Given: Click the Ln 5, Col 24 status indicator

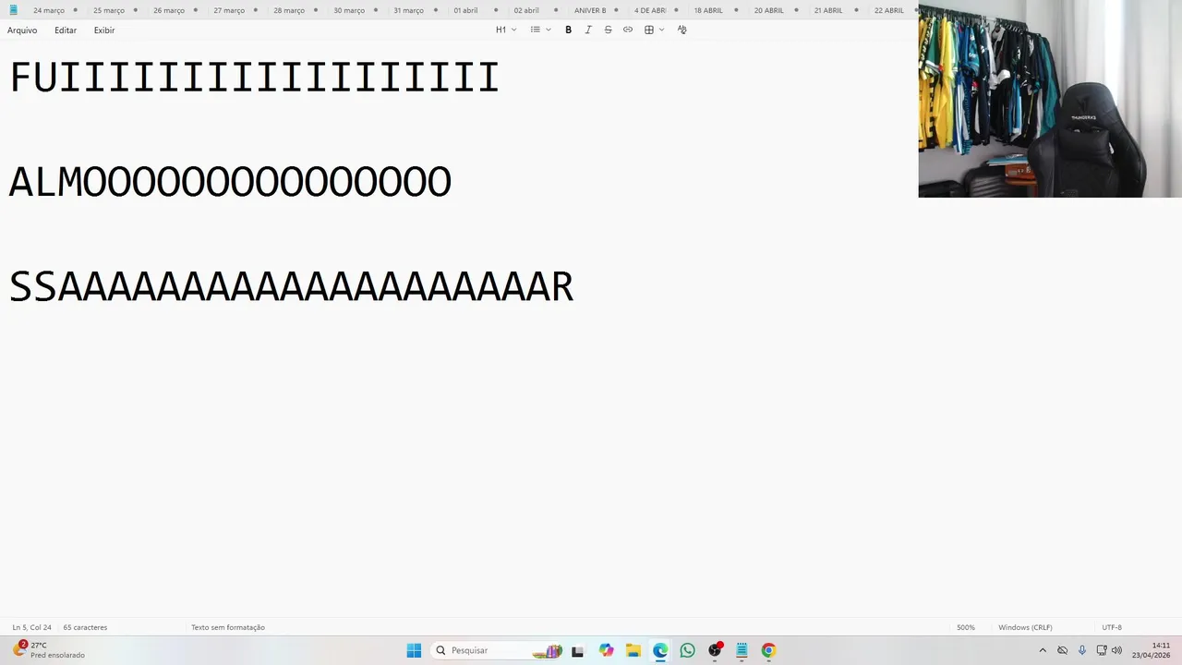Looking at the screenshot, I should [32, 627].
